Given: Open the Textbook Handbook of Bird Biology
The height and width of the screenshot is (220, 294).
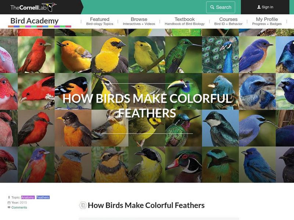Looking at the screenshot, I should (184, 21).
